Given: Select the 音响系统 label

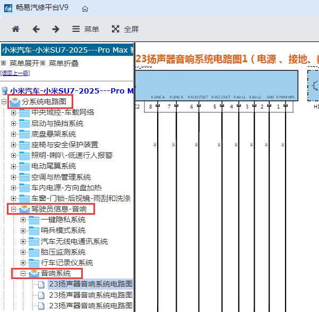Looking at the screenshot, I should pos(56,274).
